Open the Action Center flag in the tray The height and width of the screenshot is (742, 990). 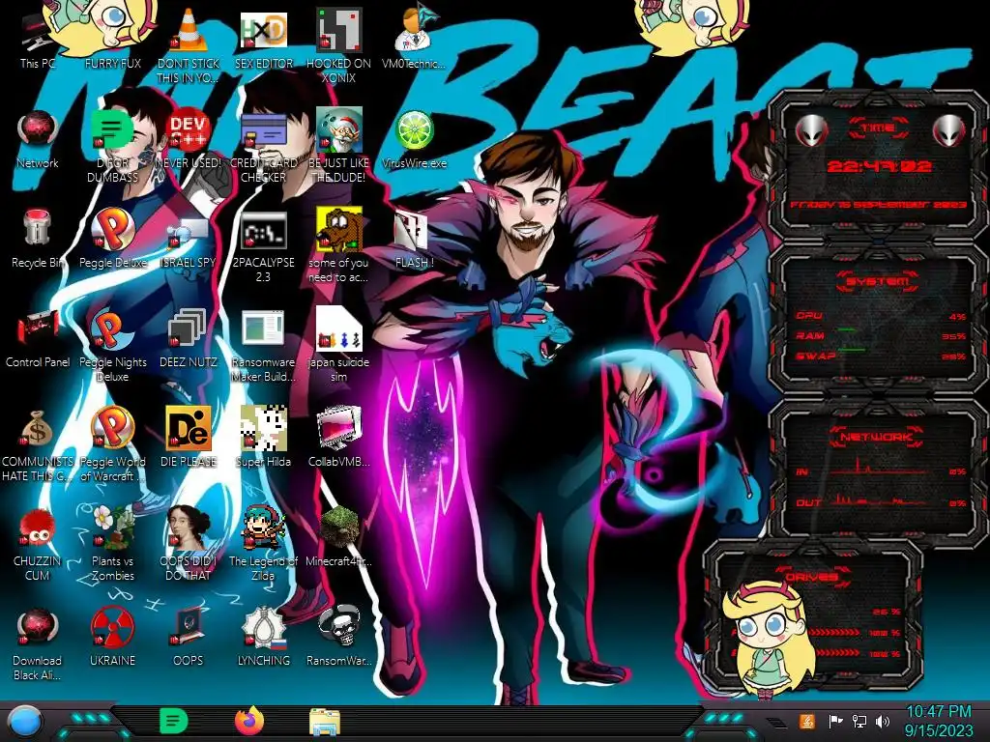click(834, 721)
